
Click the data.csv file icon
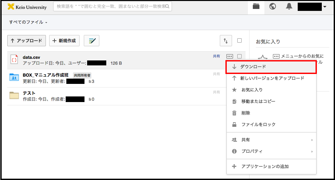14,60
